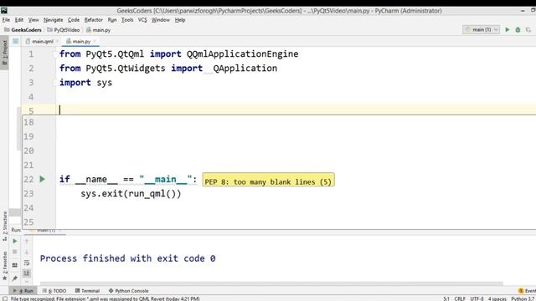Click QApplication on line 2
This screenshot has width=536, height=301.
point(245,69)
